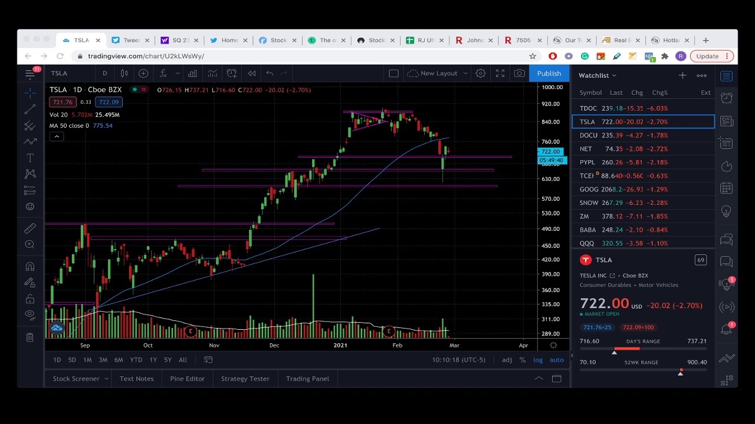Select TDOC row in the watchlist

point(643,108)
